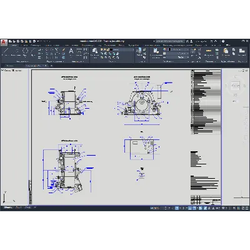Select the Circle drawing tool

(25, 51)
